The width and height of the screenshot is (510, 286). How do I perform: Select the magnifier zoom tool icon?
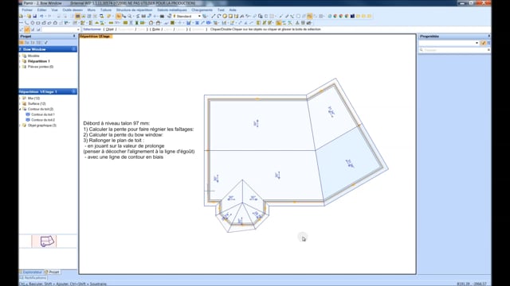pos(130,16)
